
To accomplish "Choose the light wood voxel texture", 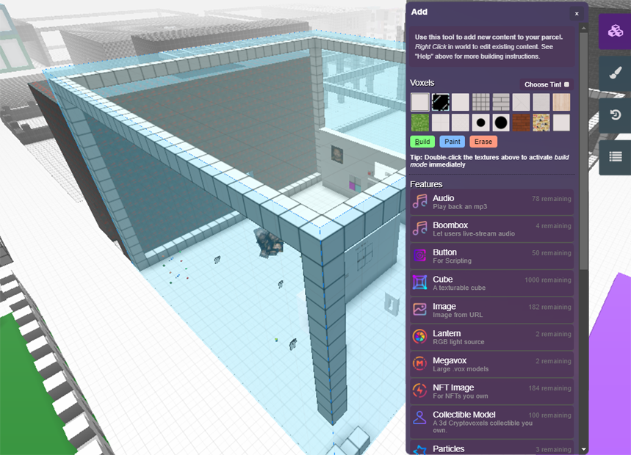I will tap(561, 102).
